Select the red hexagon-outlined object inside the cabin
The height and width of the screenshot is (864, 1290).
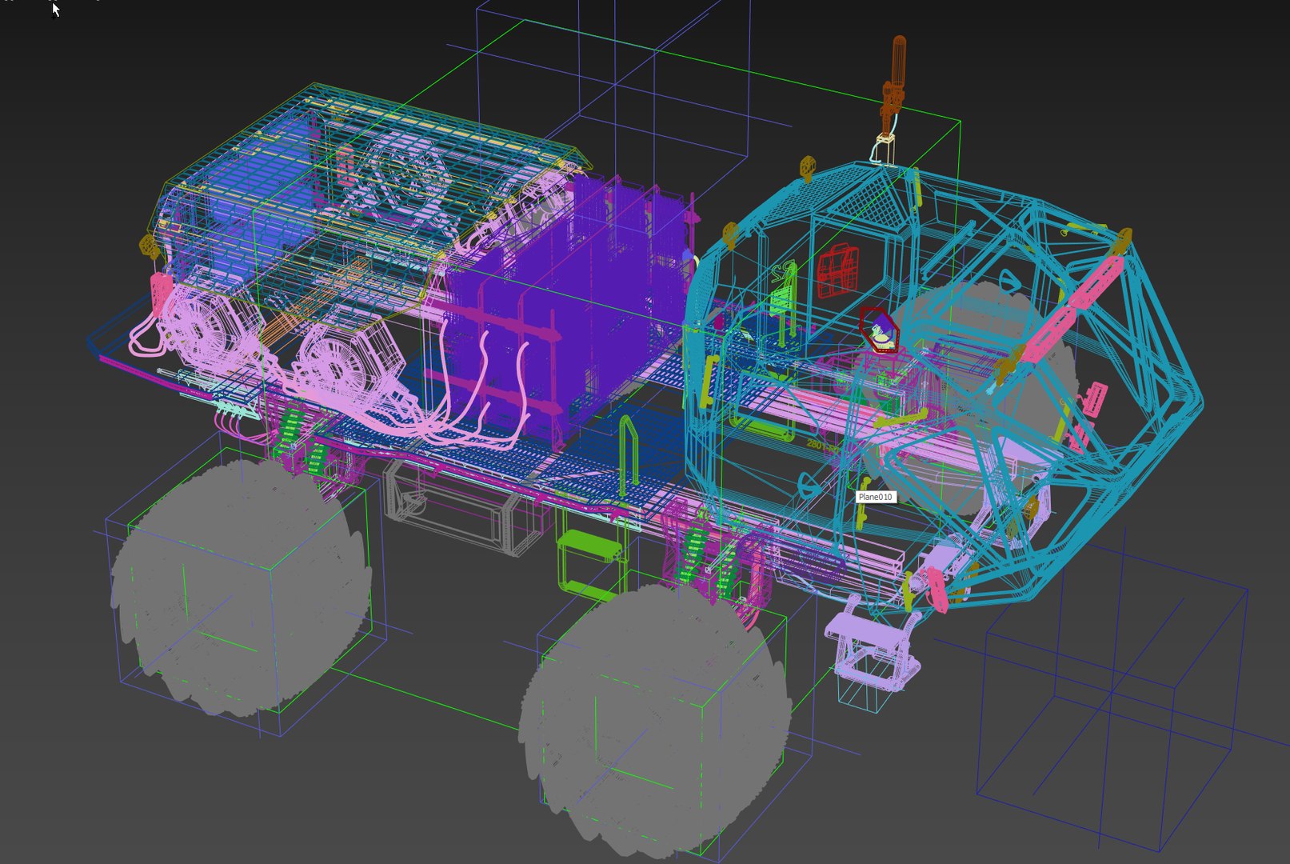click(879, 329)
